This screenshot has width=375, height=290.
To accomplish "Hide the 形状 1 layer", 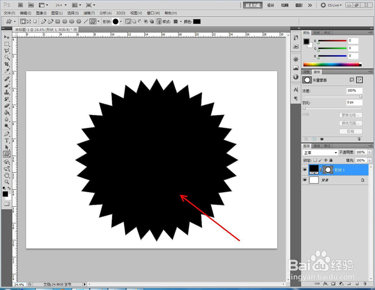I will point(305,170).
